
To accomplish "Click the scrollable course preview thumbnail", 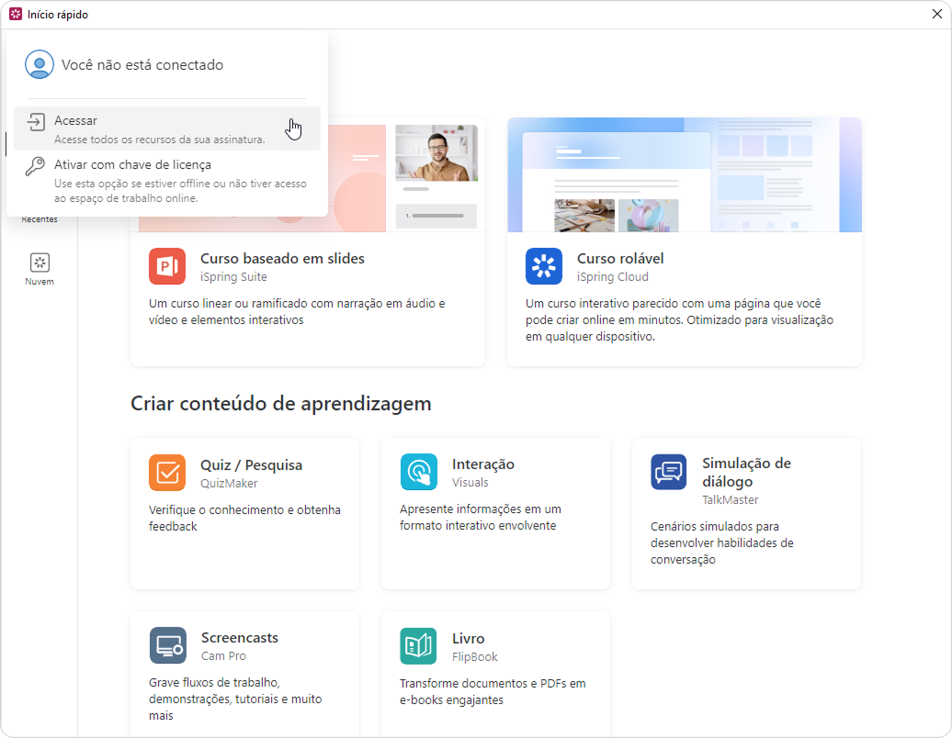I will [685, 174].
